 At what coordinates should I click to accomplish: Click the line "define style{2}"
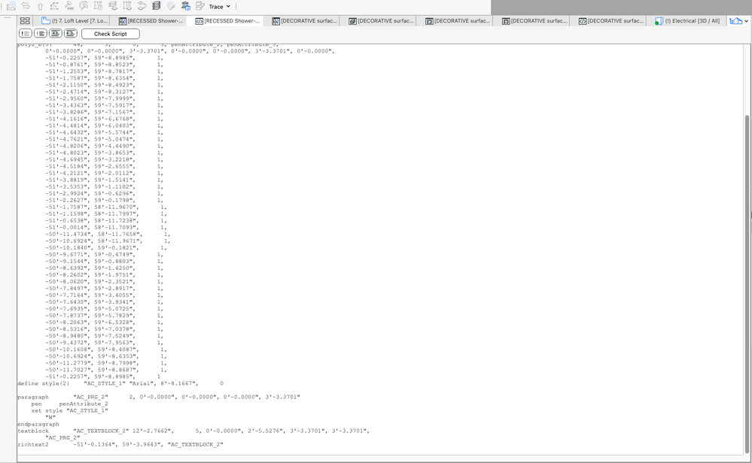coord(120,383)
